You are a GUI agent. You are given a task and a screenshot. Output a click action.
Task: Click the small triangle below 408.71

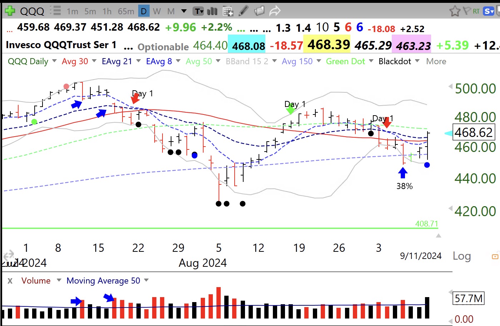coord(439,235)
